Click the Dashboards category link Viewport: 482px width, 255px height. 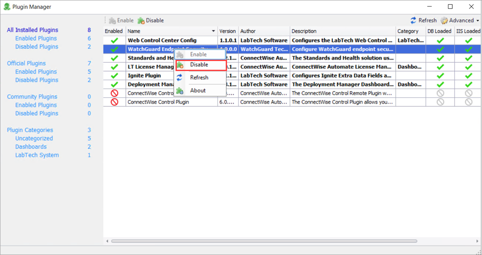pyautogui.click(x=31, y=146)
